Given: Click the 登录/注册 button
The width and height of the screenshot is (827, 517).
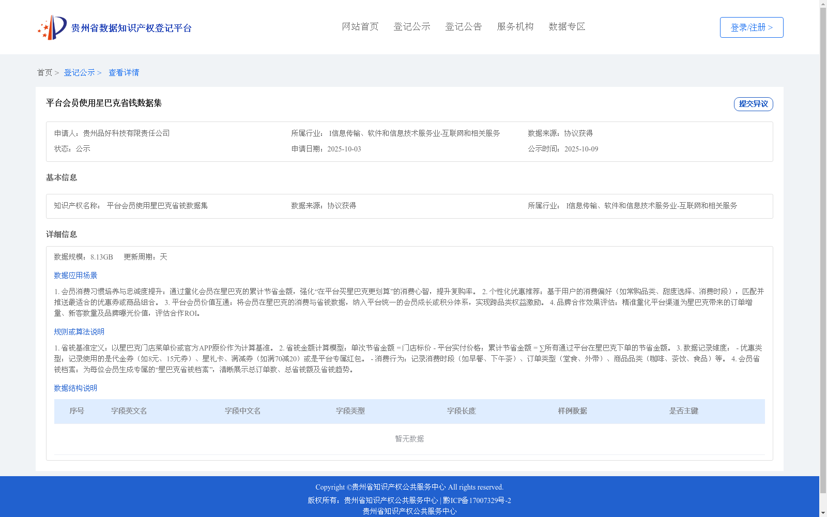Looking at the screenshot, I should click(752, 27).
